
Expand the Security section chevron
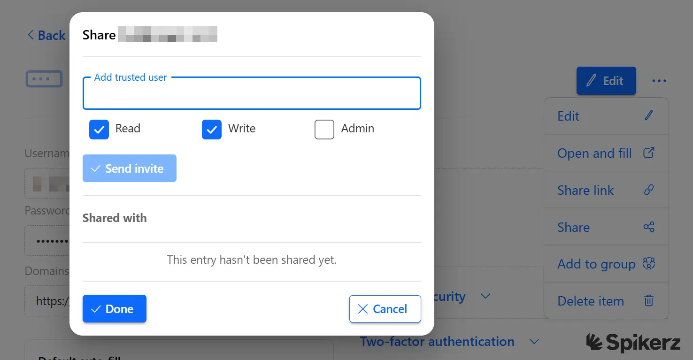pyautogui.click(x=486, y=296)
